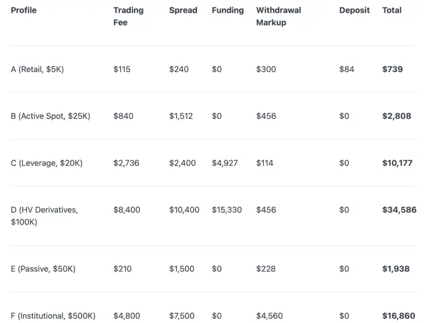Image resolution: width=424 pixels, height=323 pixels.
Task: Click the Total column header
Action: point(392,10)
